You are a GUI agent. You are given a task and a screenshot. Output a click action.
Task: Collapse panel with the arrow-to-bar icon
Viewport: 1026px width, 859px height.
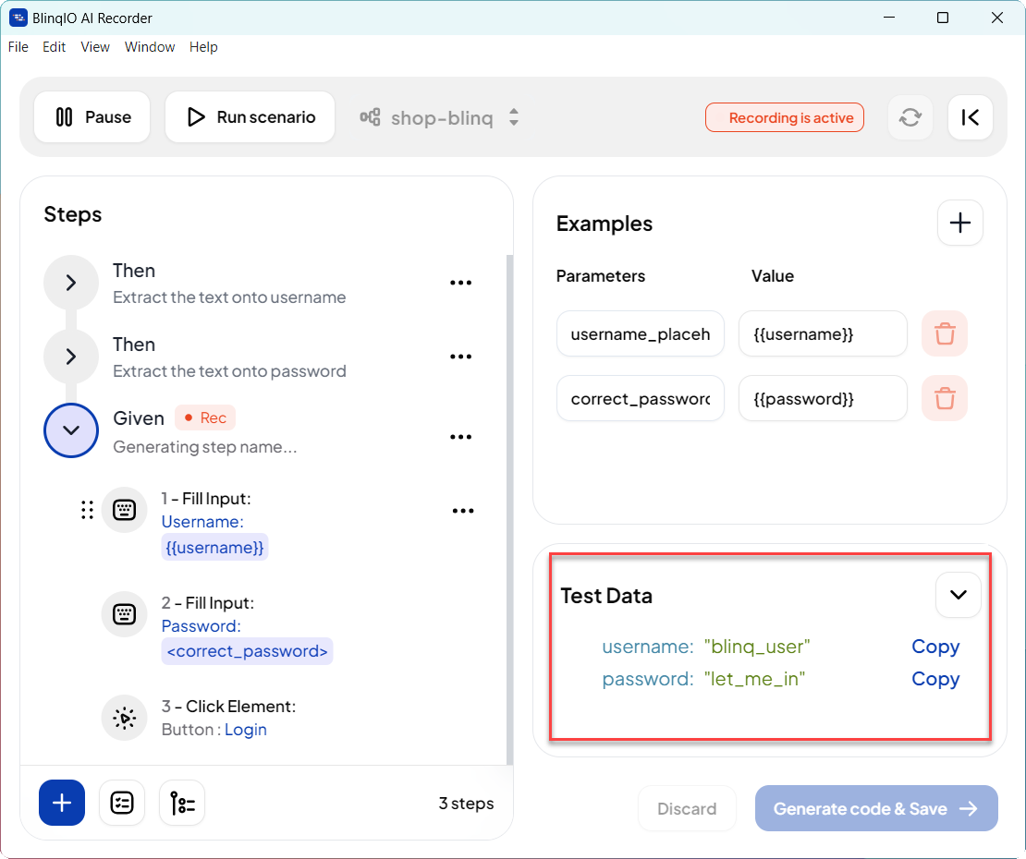pyautogui.click(x=971, y=117)
